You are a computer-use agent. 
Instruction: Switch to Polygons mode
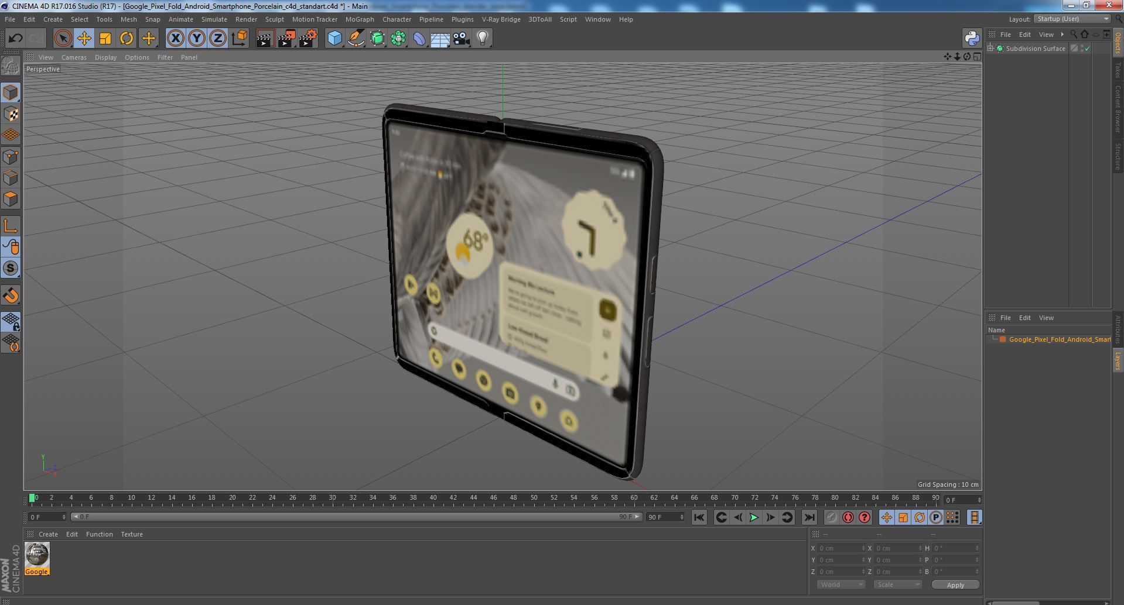[x=11, y=199]
